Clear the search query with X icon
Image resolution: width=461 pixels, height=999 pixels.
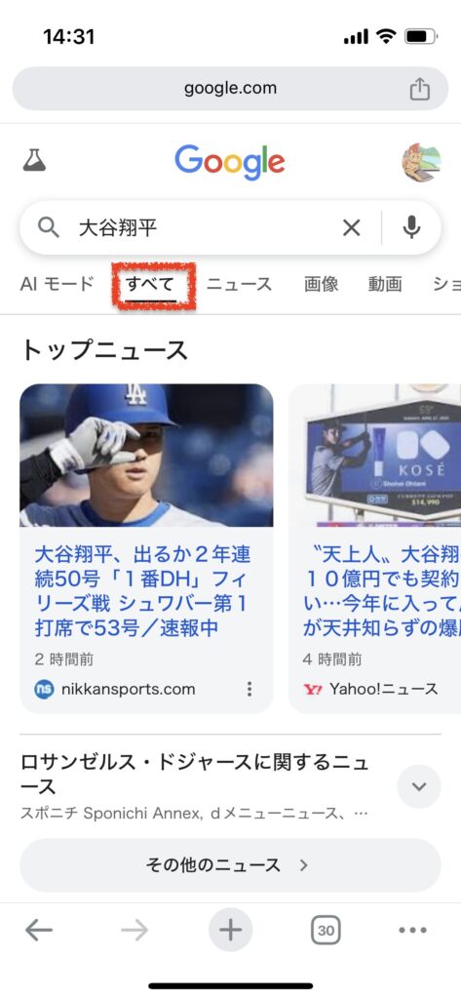pos(352,227)
